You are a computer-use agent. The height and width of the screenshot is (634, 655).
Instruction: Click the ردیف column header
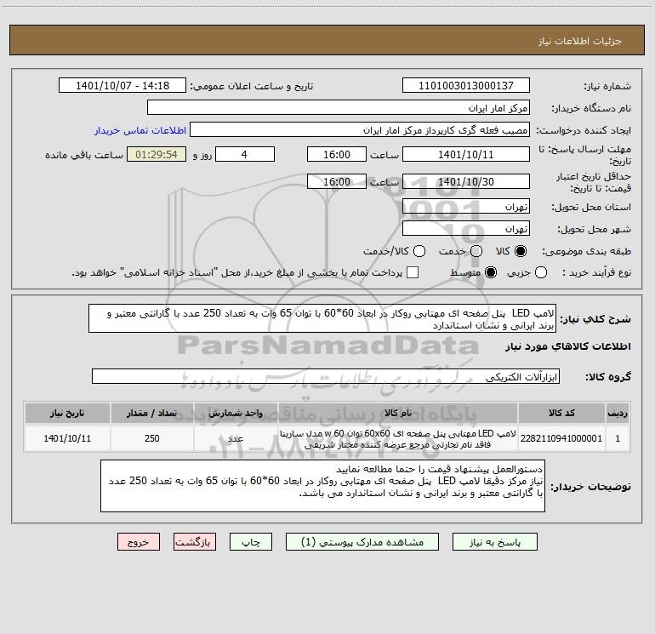pos(618,413)
